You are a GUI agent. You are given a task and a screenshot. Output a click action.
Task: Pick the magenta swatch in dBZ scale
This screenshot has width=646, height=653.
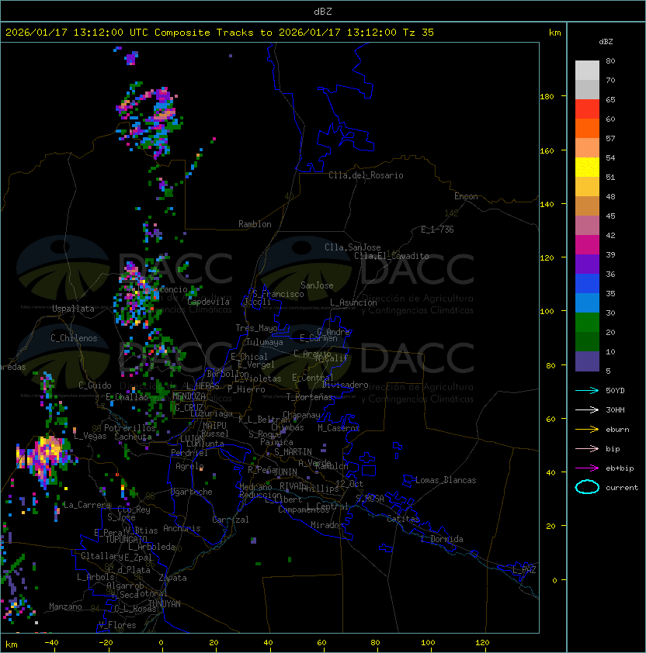587,245
